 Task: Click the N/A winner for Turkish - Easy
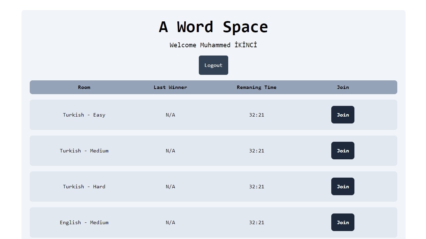[170, 114]
